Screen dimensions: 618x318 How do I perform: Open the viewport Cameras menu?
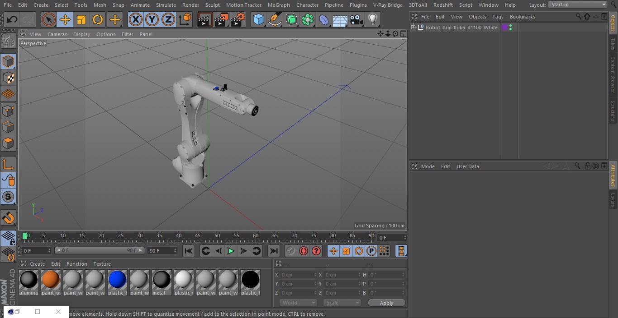57,34
